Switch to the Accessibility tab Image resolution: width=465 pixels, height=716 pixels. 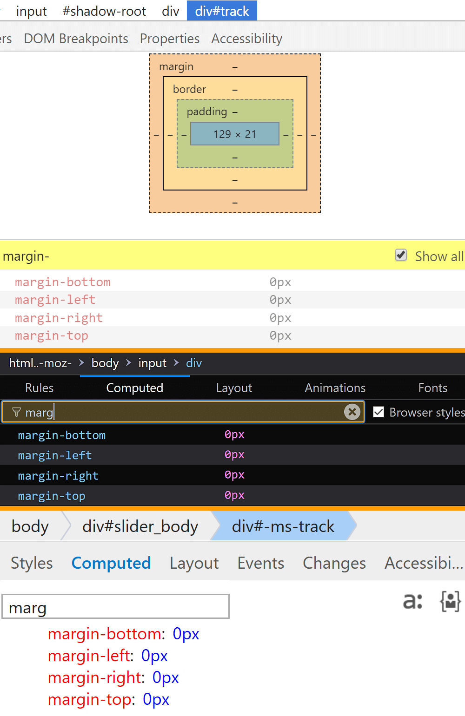pos(246,39)
